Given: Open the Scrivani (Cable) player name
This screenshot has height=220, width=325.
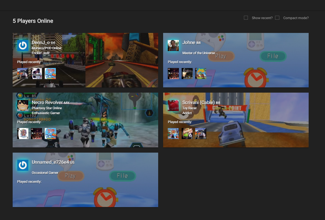Looking at the screenshot, I should pos(198,102).
